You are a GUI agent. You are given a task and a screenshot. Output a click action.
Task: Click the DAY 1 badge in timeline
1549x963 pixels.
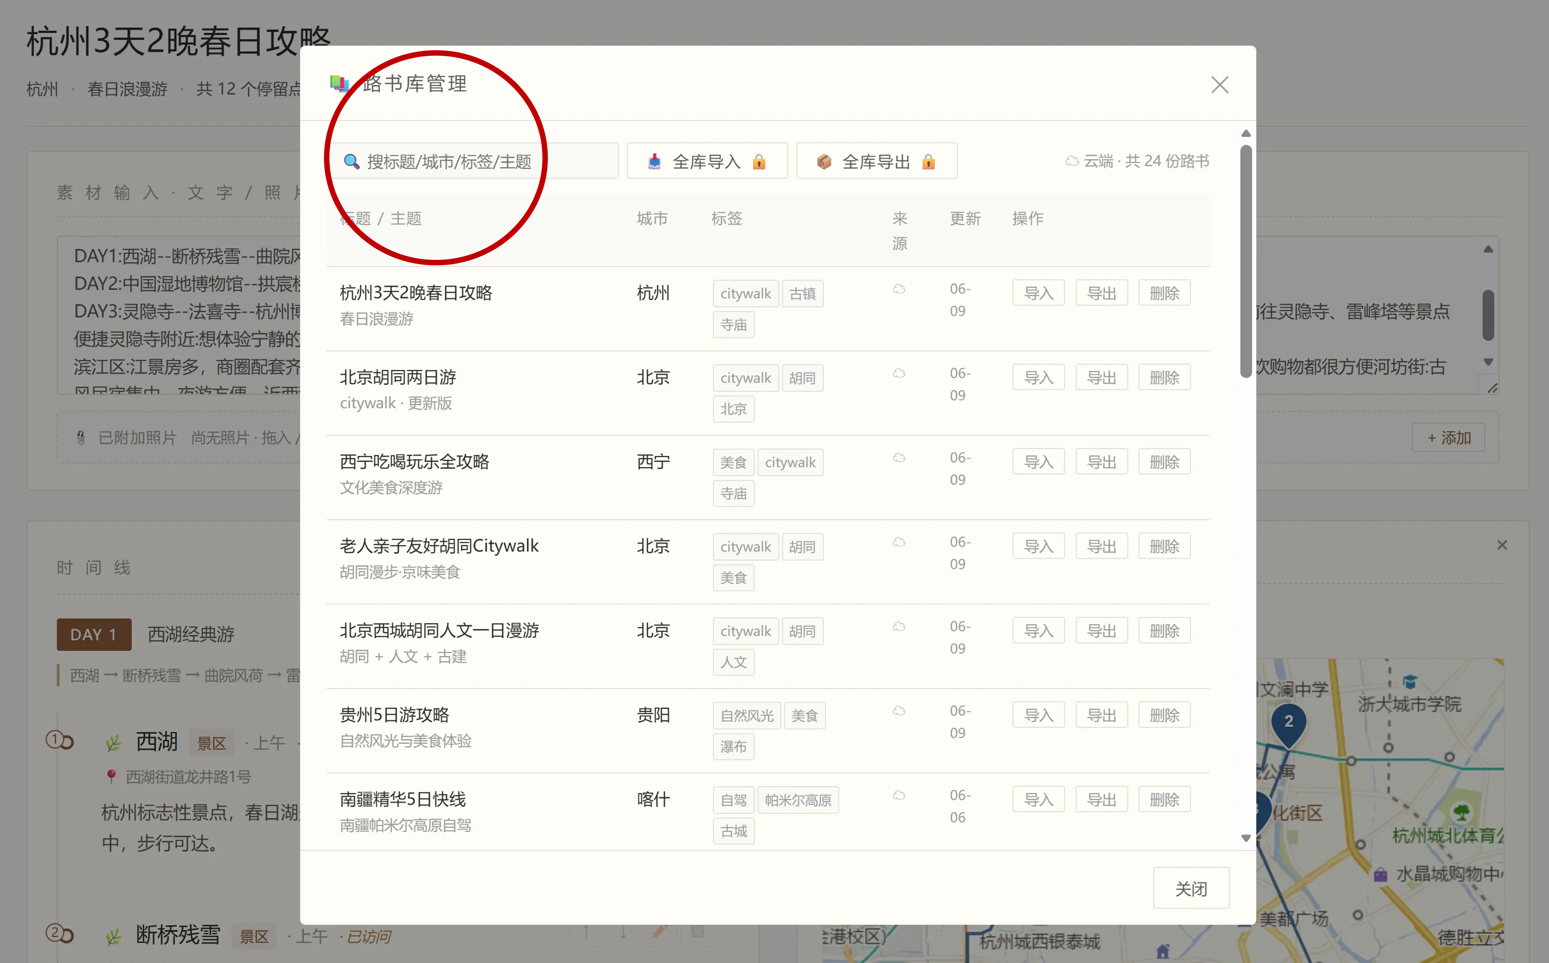pos(94,634)
